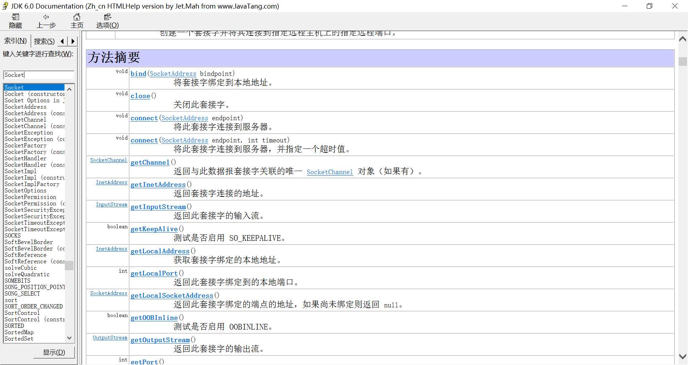Switch to the 搜索(S) search tab
Viewport: 688px width, 365px height.
(44, 41)
